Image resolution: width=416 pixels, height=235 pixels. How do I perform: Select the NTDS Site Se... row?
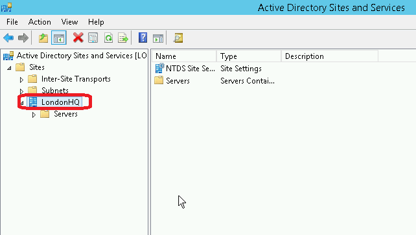[191, 69]
